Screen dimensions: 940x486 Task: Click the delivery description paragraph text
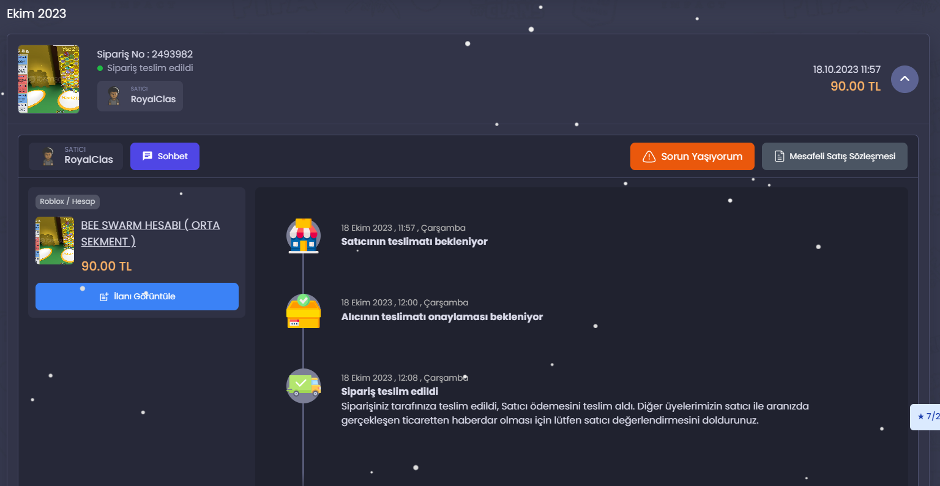575,413
